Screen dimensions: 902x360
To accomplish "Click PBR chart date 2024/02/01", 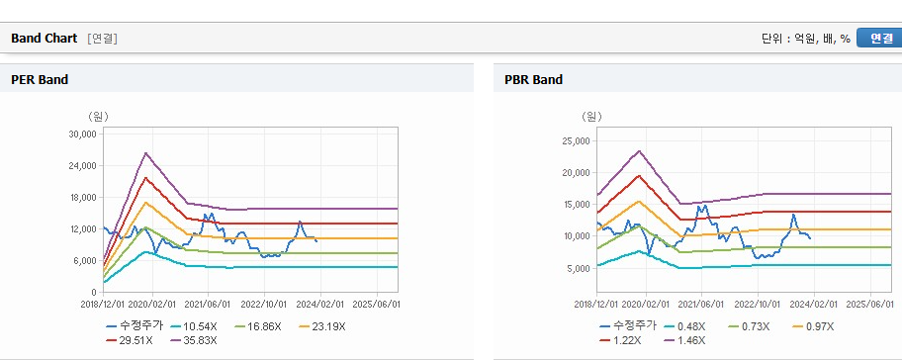I will coord(813,304).
